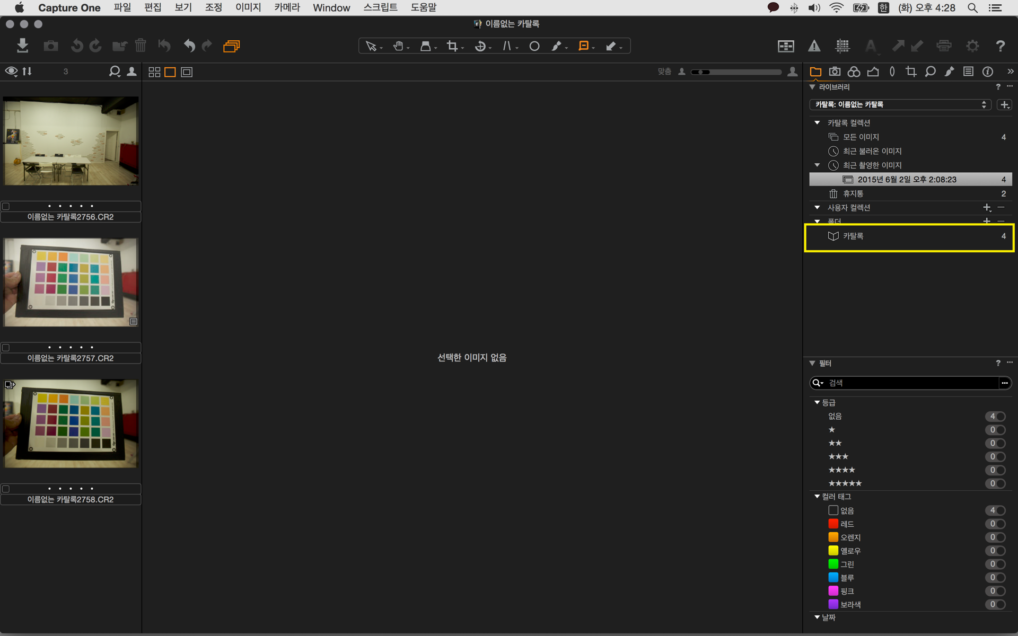Select the pan hand tool
This screenshot has height=636, width=1018.
(x=398, y=46)
